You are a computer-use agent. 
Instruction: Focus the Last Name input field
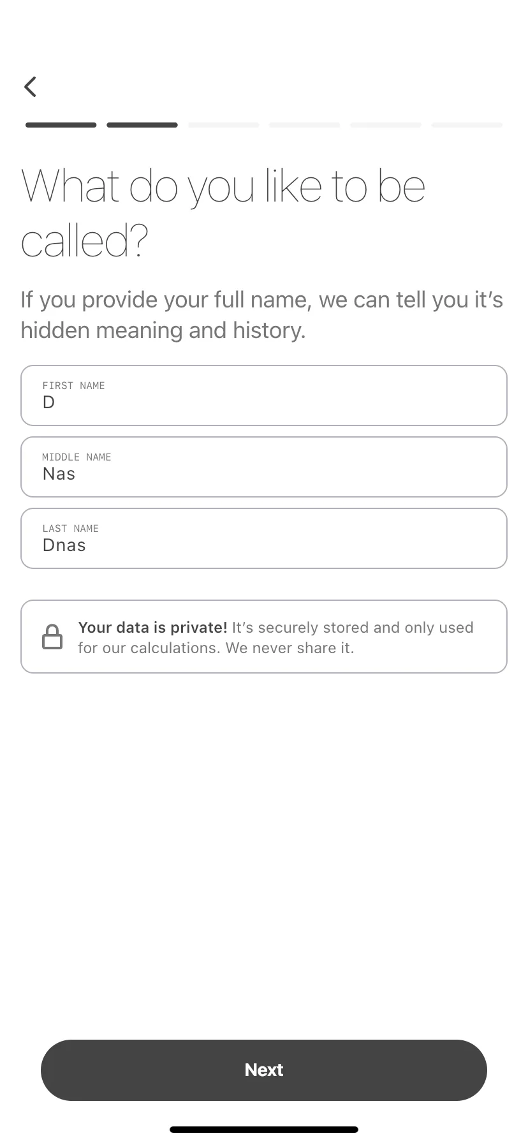click(x=264, y=538)
